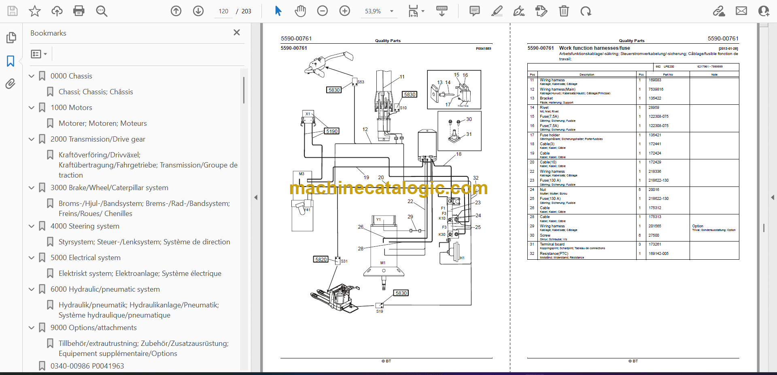Open the 4000 Steering system bookmark

coord(85,226)
